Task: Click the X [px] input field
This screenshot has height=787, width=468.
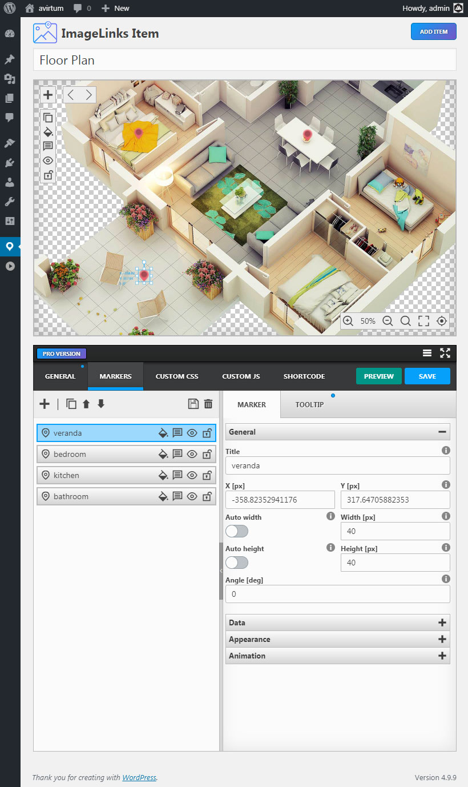Action: pos(280,500)
